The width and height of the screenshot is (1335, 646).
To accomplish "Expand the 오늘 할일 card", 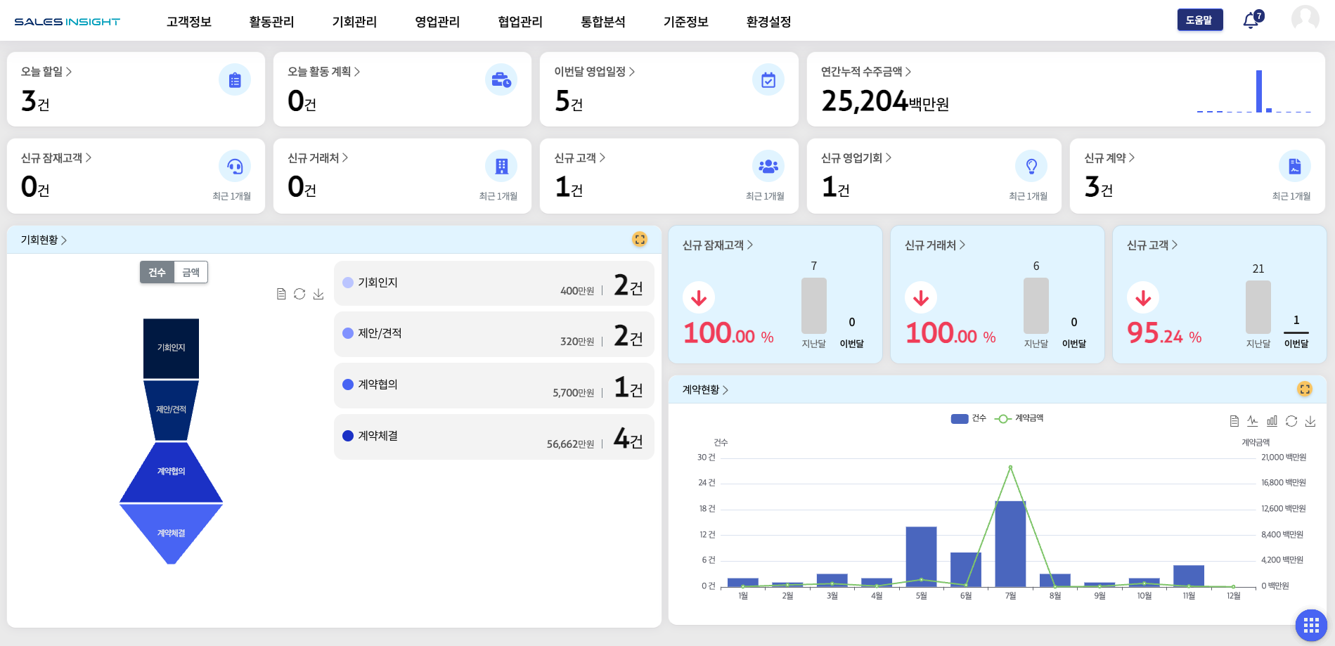I will click(x=46, y=72).
